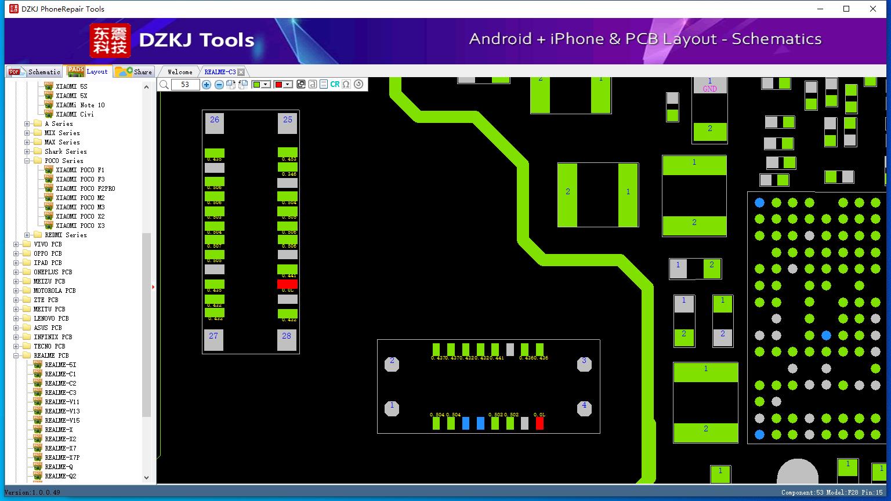The height and width of the screenshot is (501, 891).
Task: Open XIAOMI Note 10 layout
Action: click(x=80, y=105)
